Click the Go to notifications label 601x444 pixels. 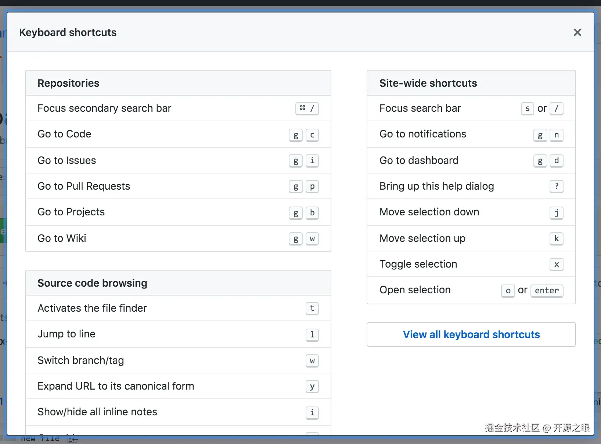(422, 134)
